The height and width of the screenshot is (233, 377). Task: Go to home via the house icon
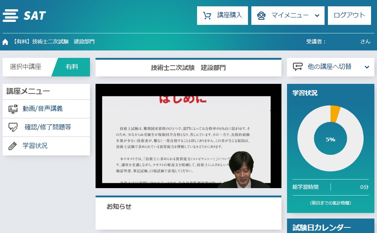pos(5,42)
